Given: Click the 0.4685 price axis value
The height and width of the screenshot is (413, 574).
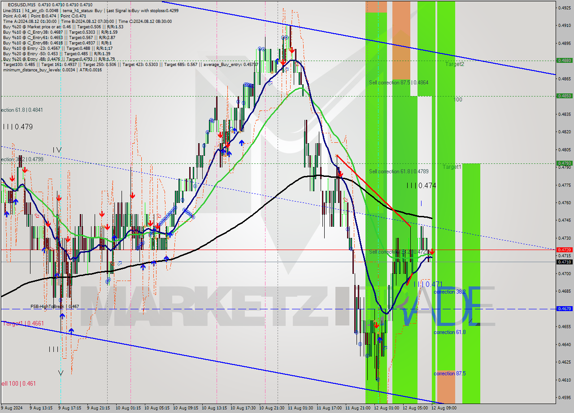Looking at the screenshot, I should click(x=564, y=291).
